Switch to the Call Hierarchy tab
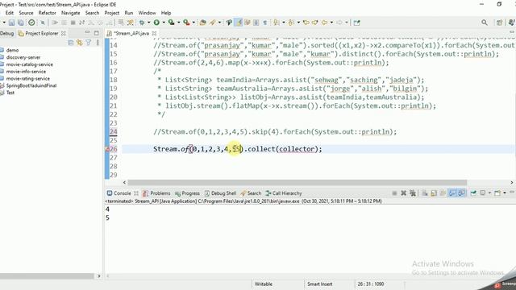The height and width of the screenshot is (290, 516). coord(284,193)
